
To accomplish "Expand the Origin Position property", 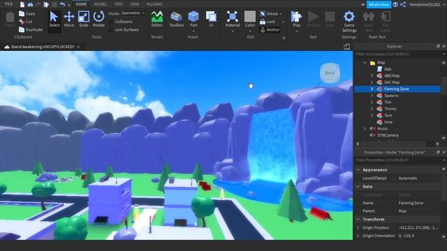I will click(358, 228).
